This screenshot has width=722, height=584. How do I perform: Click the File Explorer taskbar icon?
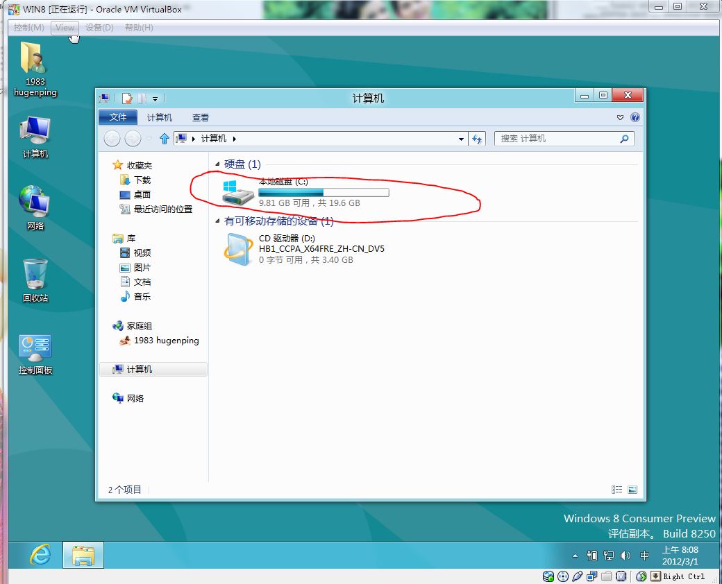click(x=83, y=555)
